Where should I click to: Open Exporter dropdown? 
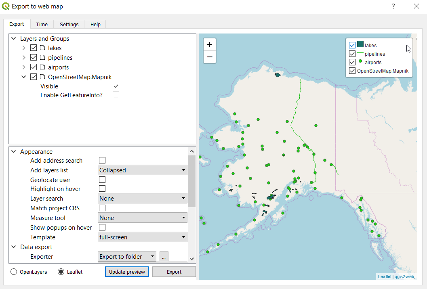127,256
